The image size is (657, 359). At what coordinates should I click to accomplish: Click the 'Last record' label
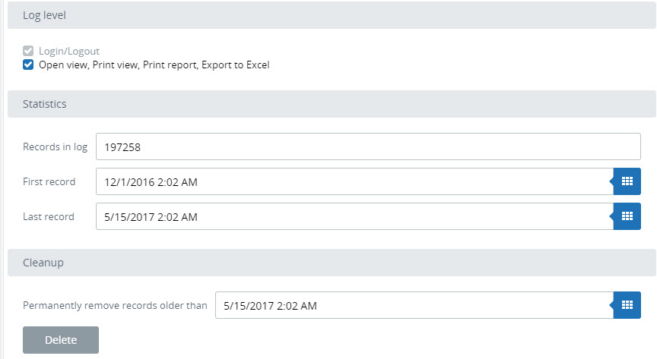point(49,216)
